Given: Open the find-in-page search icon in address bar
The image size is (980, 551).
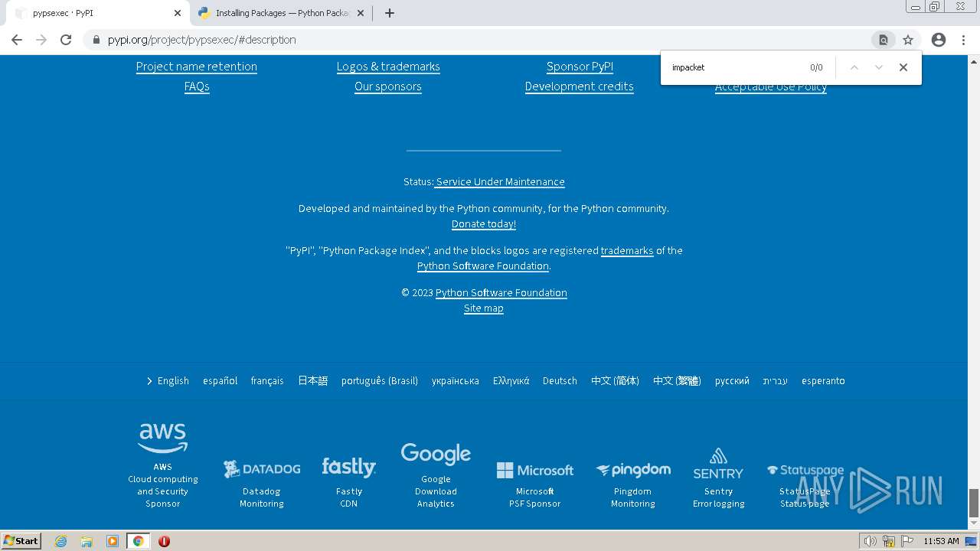Looking at the screenshot, I should (883, 40).
